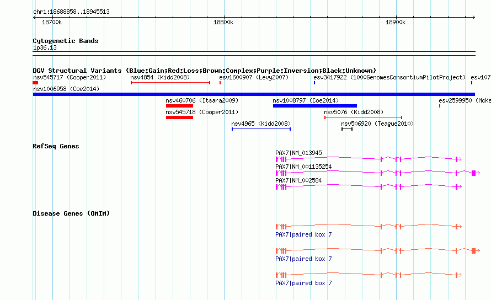Viewport: 491px width, 300px height.
Task: Click the esv1600907 (Levy2007) label
Action: [254, 77]
